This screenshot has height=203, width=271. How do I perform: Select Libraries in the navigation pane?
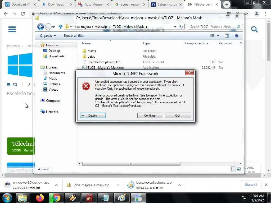52,67
